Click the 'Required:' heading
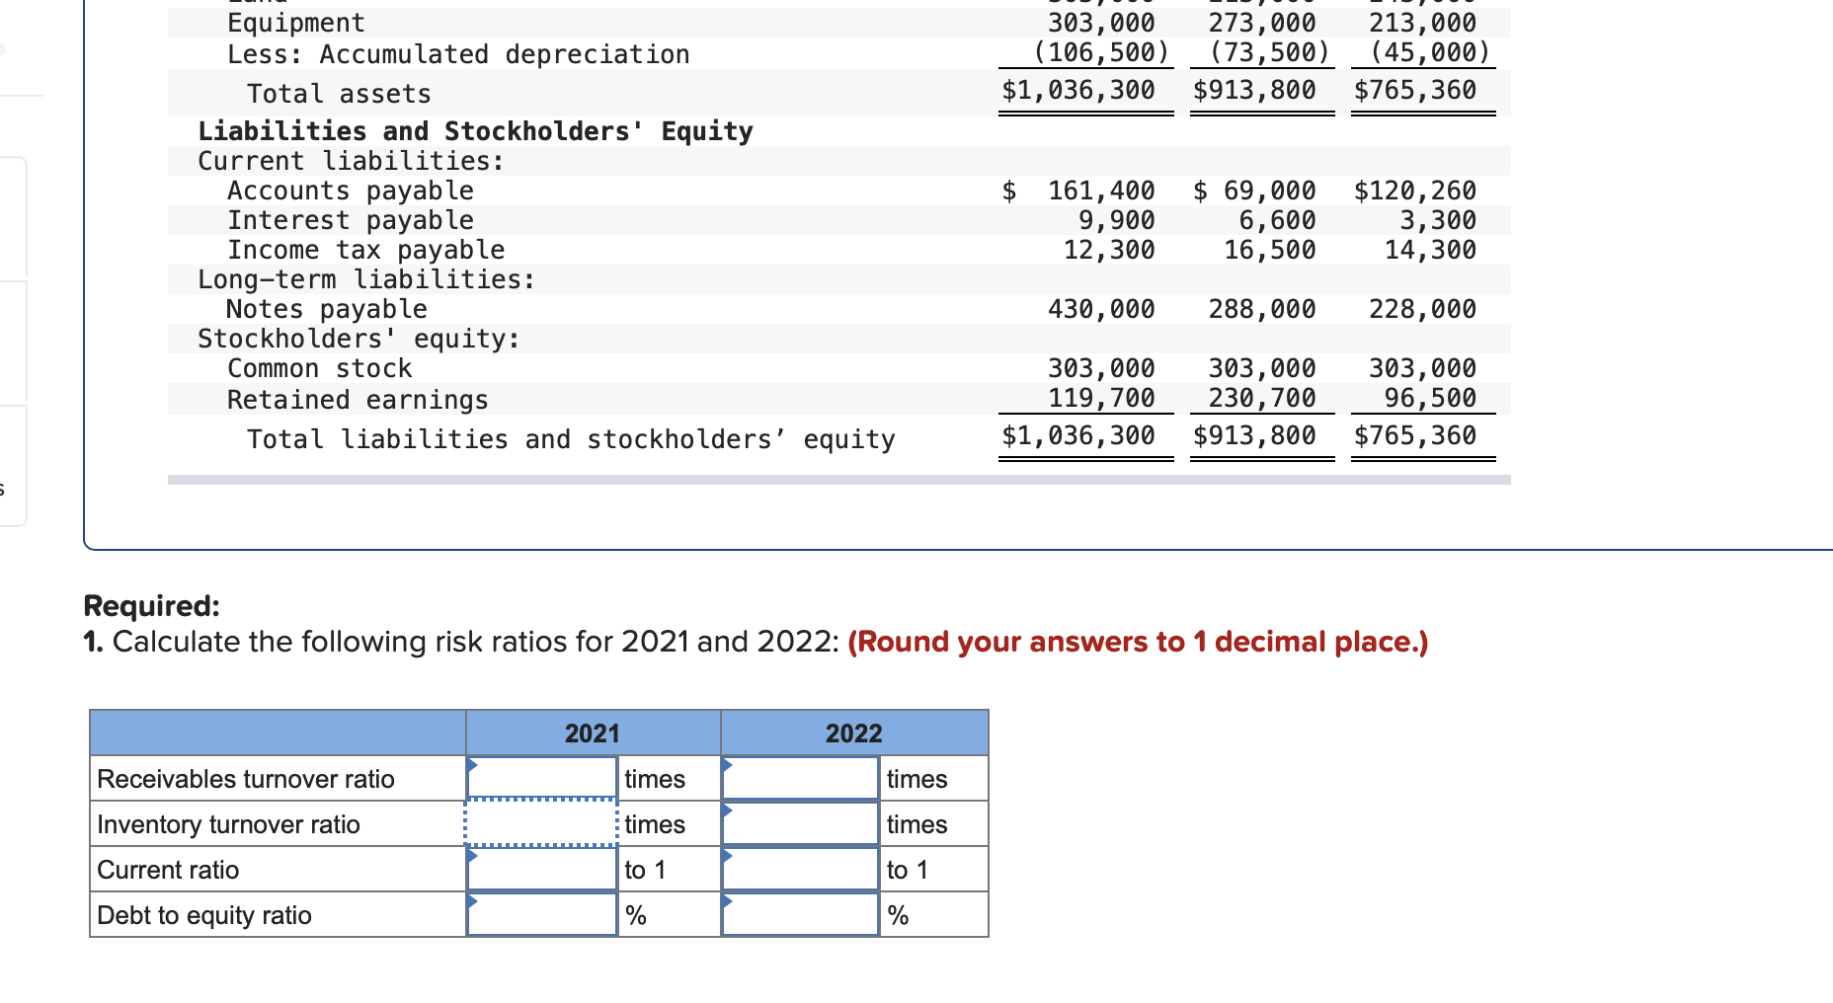The height and width of the screenshot is (1003, 1833). pyautogui.click(x=151, y=605)
